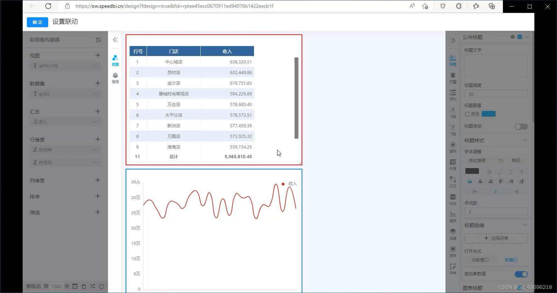Add a 筛选 filter with plus
Screen dimensions: 557x293
tap(98, 212)
